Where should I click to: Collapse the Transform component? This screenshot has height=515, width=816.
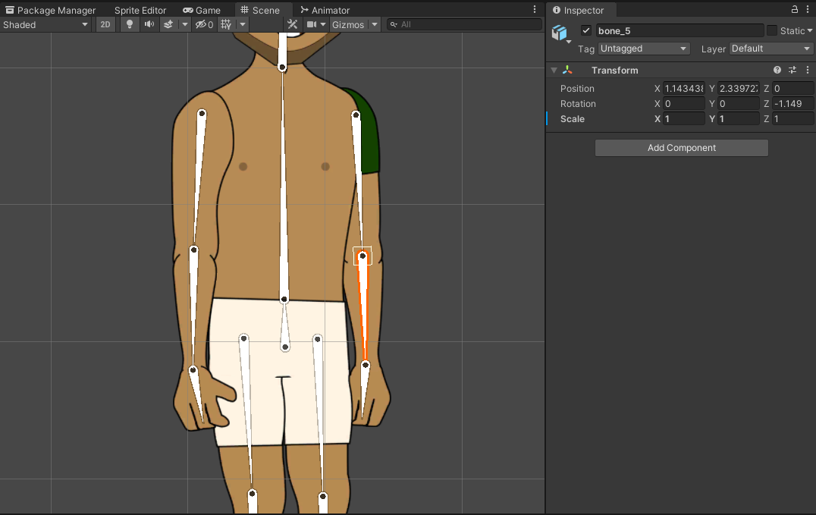[554, 70]
